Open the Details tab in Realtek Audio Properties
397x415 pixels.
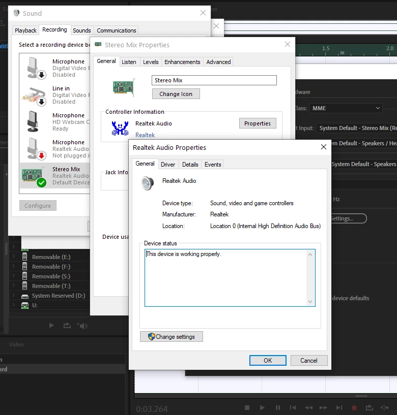click(190, 165)
